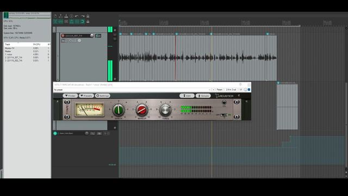348x196 pixels.
Task: Click the volume knob on track 221114_007_Tr4
Action: click(92, 35)
